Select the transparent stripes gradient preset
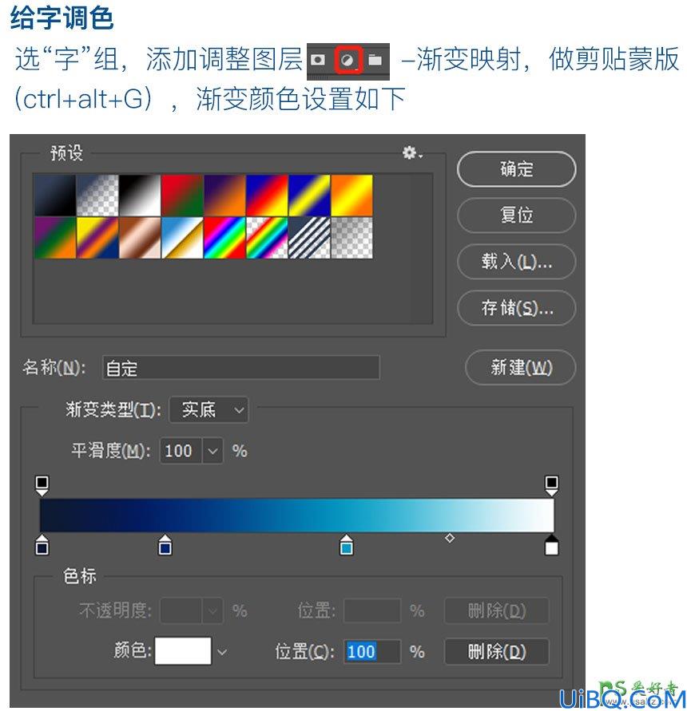Viewport: 687px width, 711px height. click(x=309, y=238)
